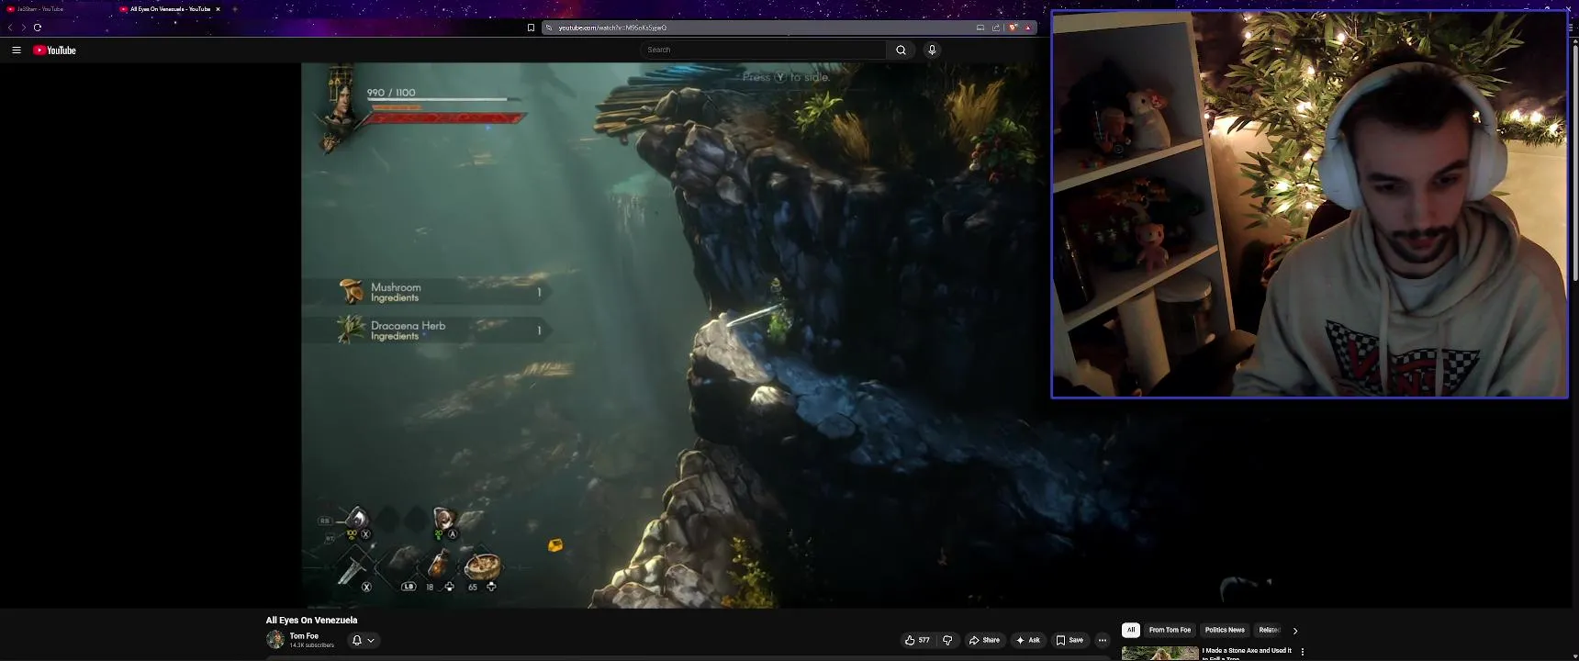This screenshot has height=661, width=1579.
Task: Open the Brave Shields lion icon
Action: [1013, 28]
